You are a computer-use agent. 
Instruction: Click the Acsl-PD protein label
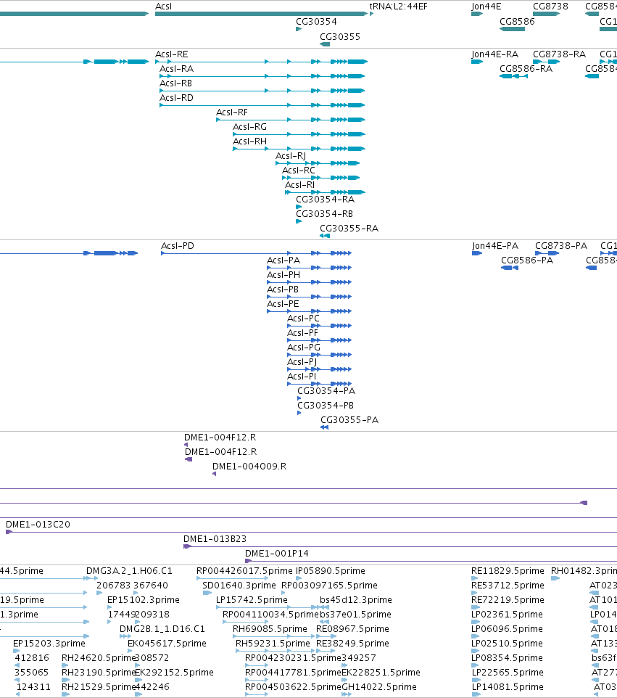click(x=178, y=246)
